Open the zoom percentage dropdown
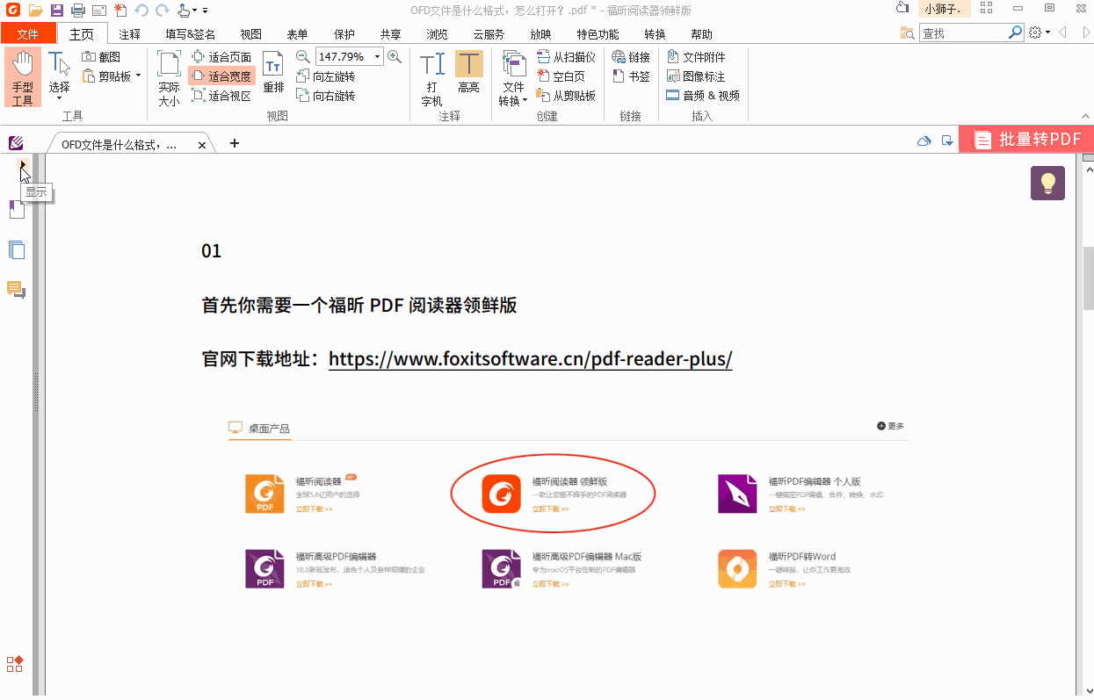The width and height of the screenshot is (1094, 700). click(378, 55)
